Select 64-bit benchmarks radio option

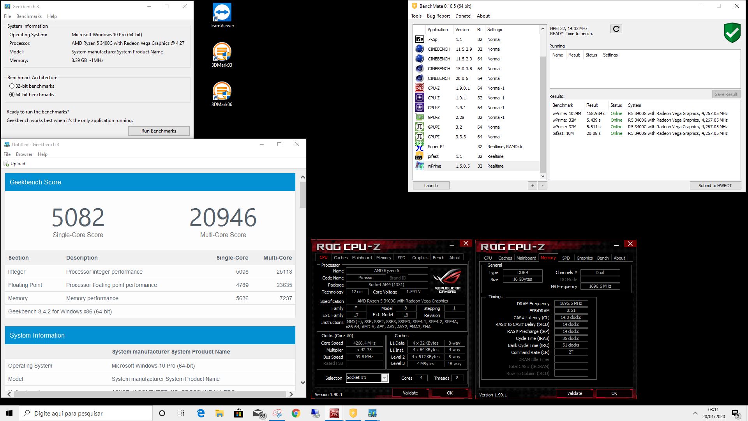(12, 95)
